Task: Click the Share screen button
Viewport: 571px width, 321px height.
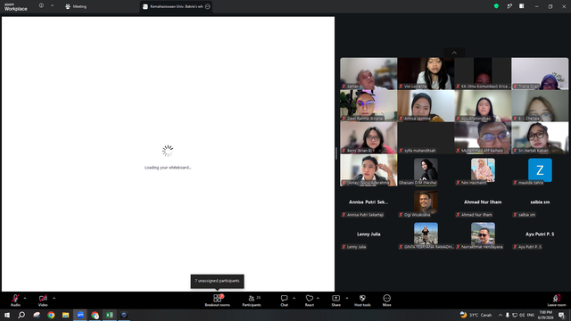Action: [335, 300]
